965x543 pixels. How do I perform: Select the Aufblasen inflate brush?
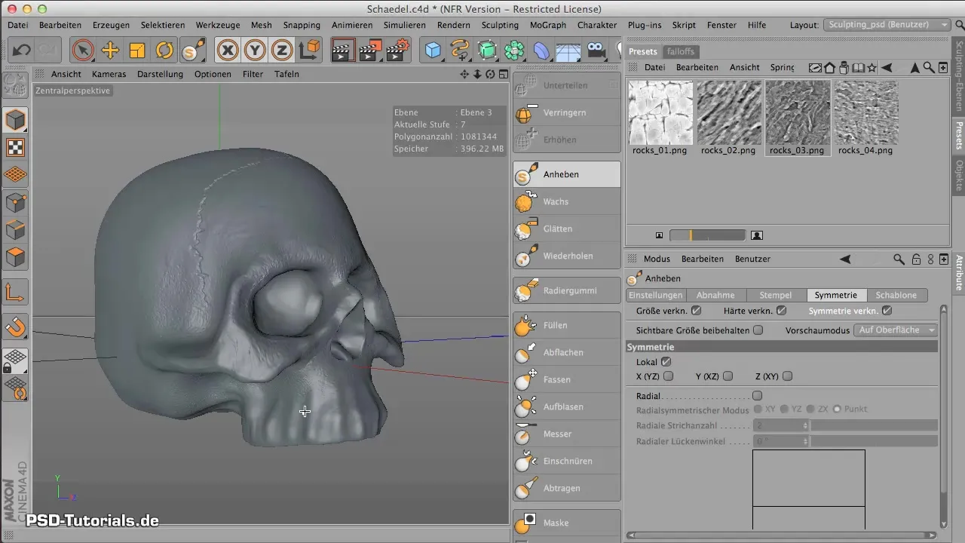566,406
